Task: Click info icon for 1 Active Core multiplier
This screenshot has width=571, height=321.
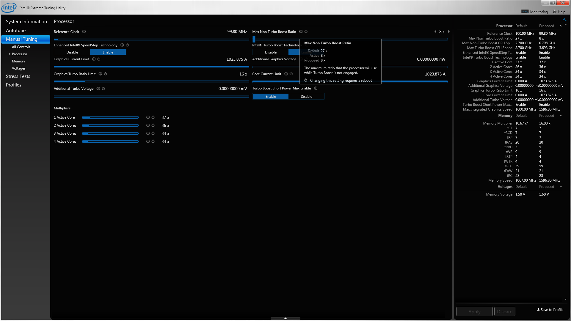Action: (x=148, y=117)
